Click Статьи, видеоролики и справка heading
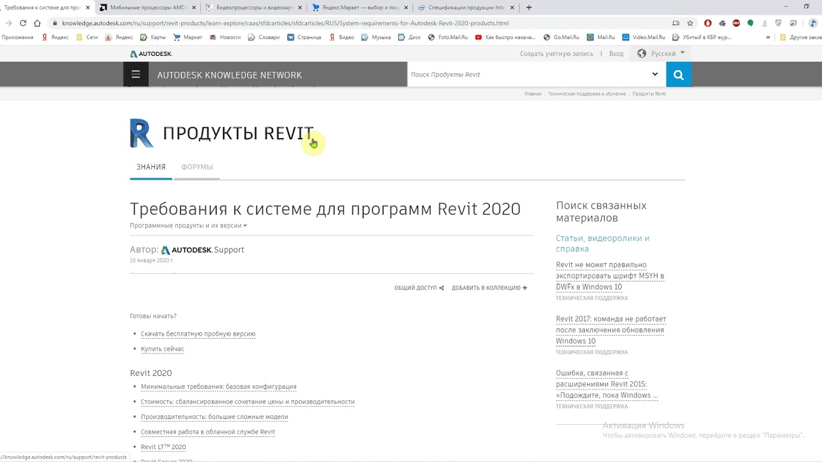Image resolution: width=822 pixels, height=462 pixels. click(x=602, y=243)
